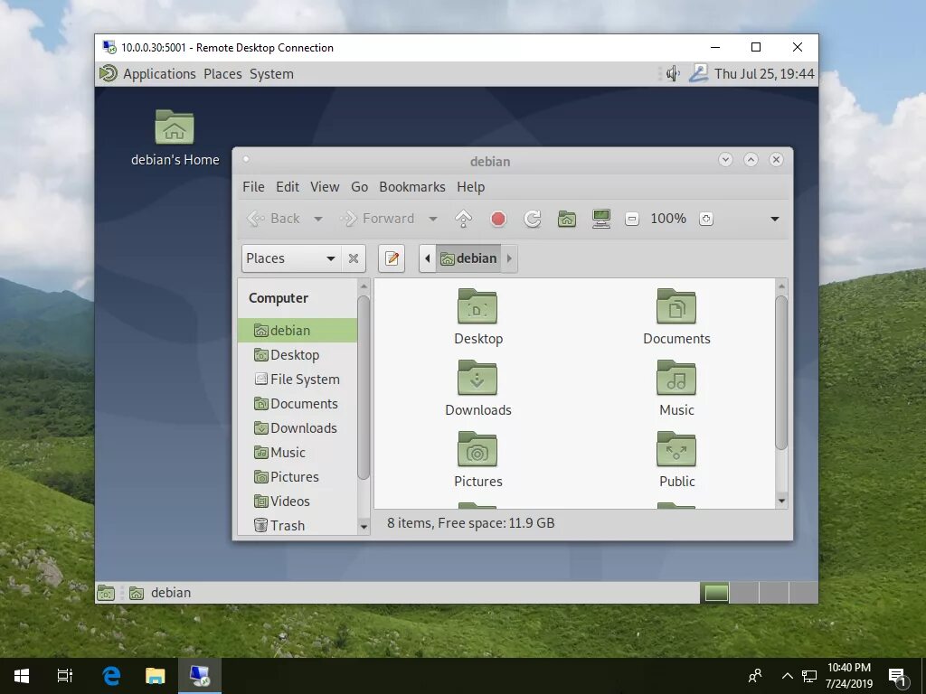Open Windows File Explorer from taskbar

coord(156,676)
